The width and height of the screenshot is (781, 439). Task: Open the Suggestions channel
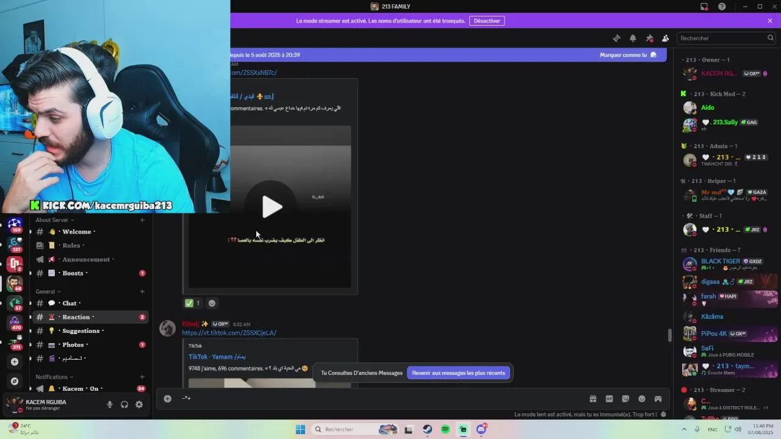90,331
